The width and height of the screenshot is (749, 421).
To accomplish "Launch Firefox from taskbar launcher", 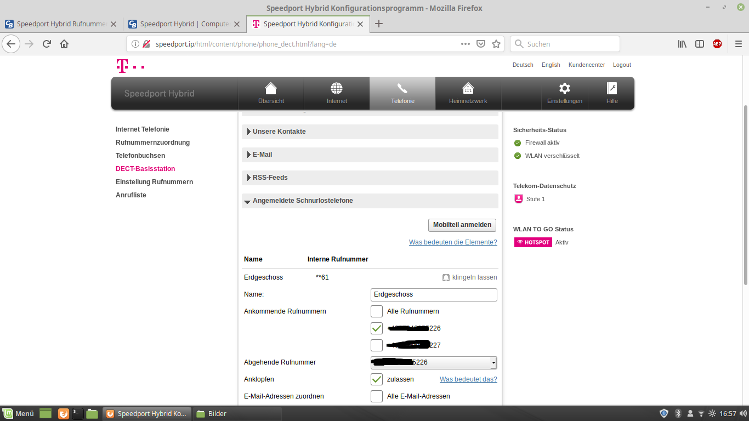I will coord(63,413).
